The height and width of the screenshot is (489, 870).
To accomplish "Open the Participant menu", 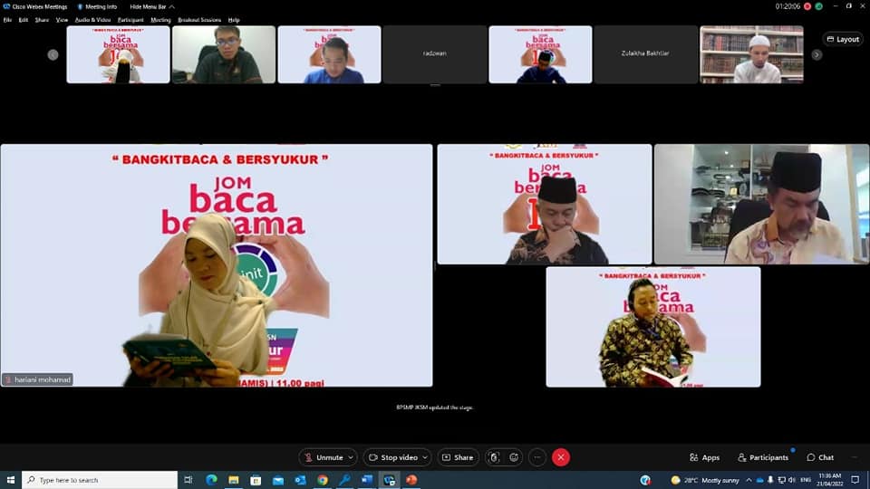I will coord(130,20).
